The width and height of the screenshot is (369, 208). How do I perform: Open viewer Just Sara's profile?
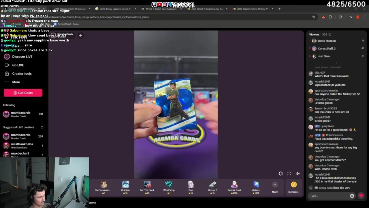coord(323,56)
